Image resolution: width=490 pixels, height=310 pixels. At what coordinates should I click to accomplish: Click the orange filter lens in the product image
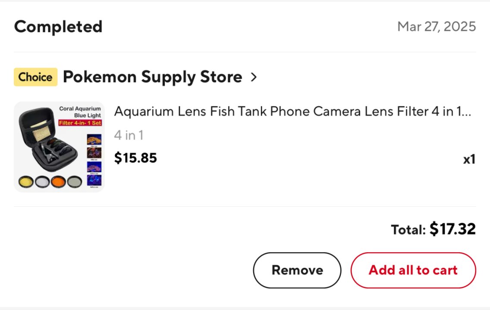pyautogui.click(x=58, y=182)
